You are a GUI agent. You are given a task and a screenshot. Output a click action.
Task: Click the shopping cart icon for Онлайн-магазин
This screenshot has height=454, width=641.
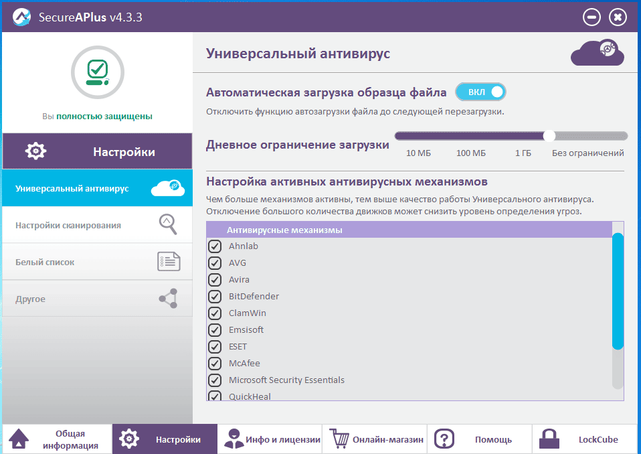(339, 439)
